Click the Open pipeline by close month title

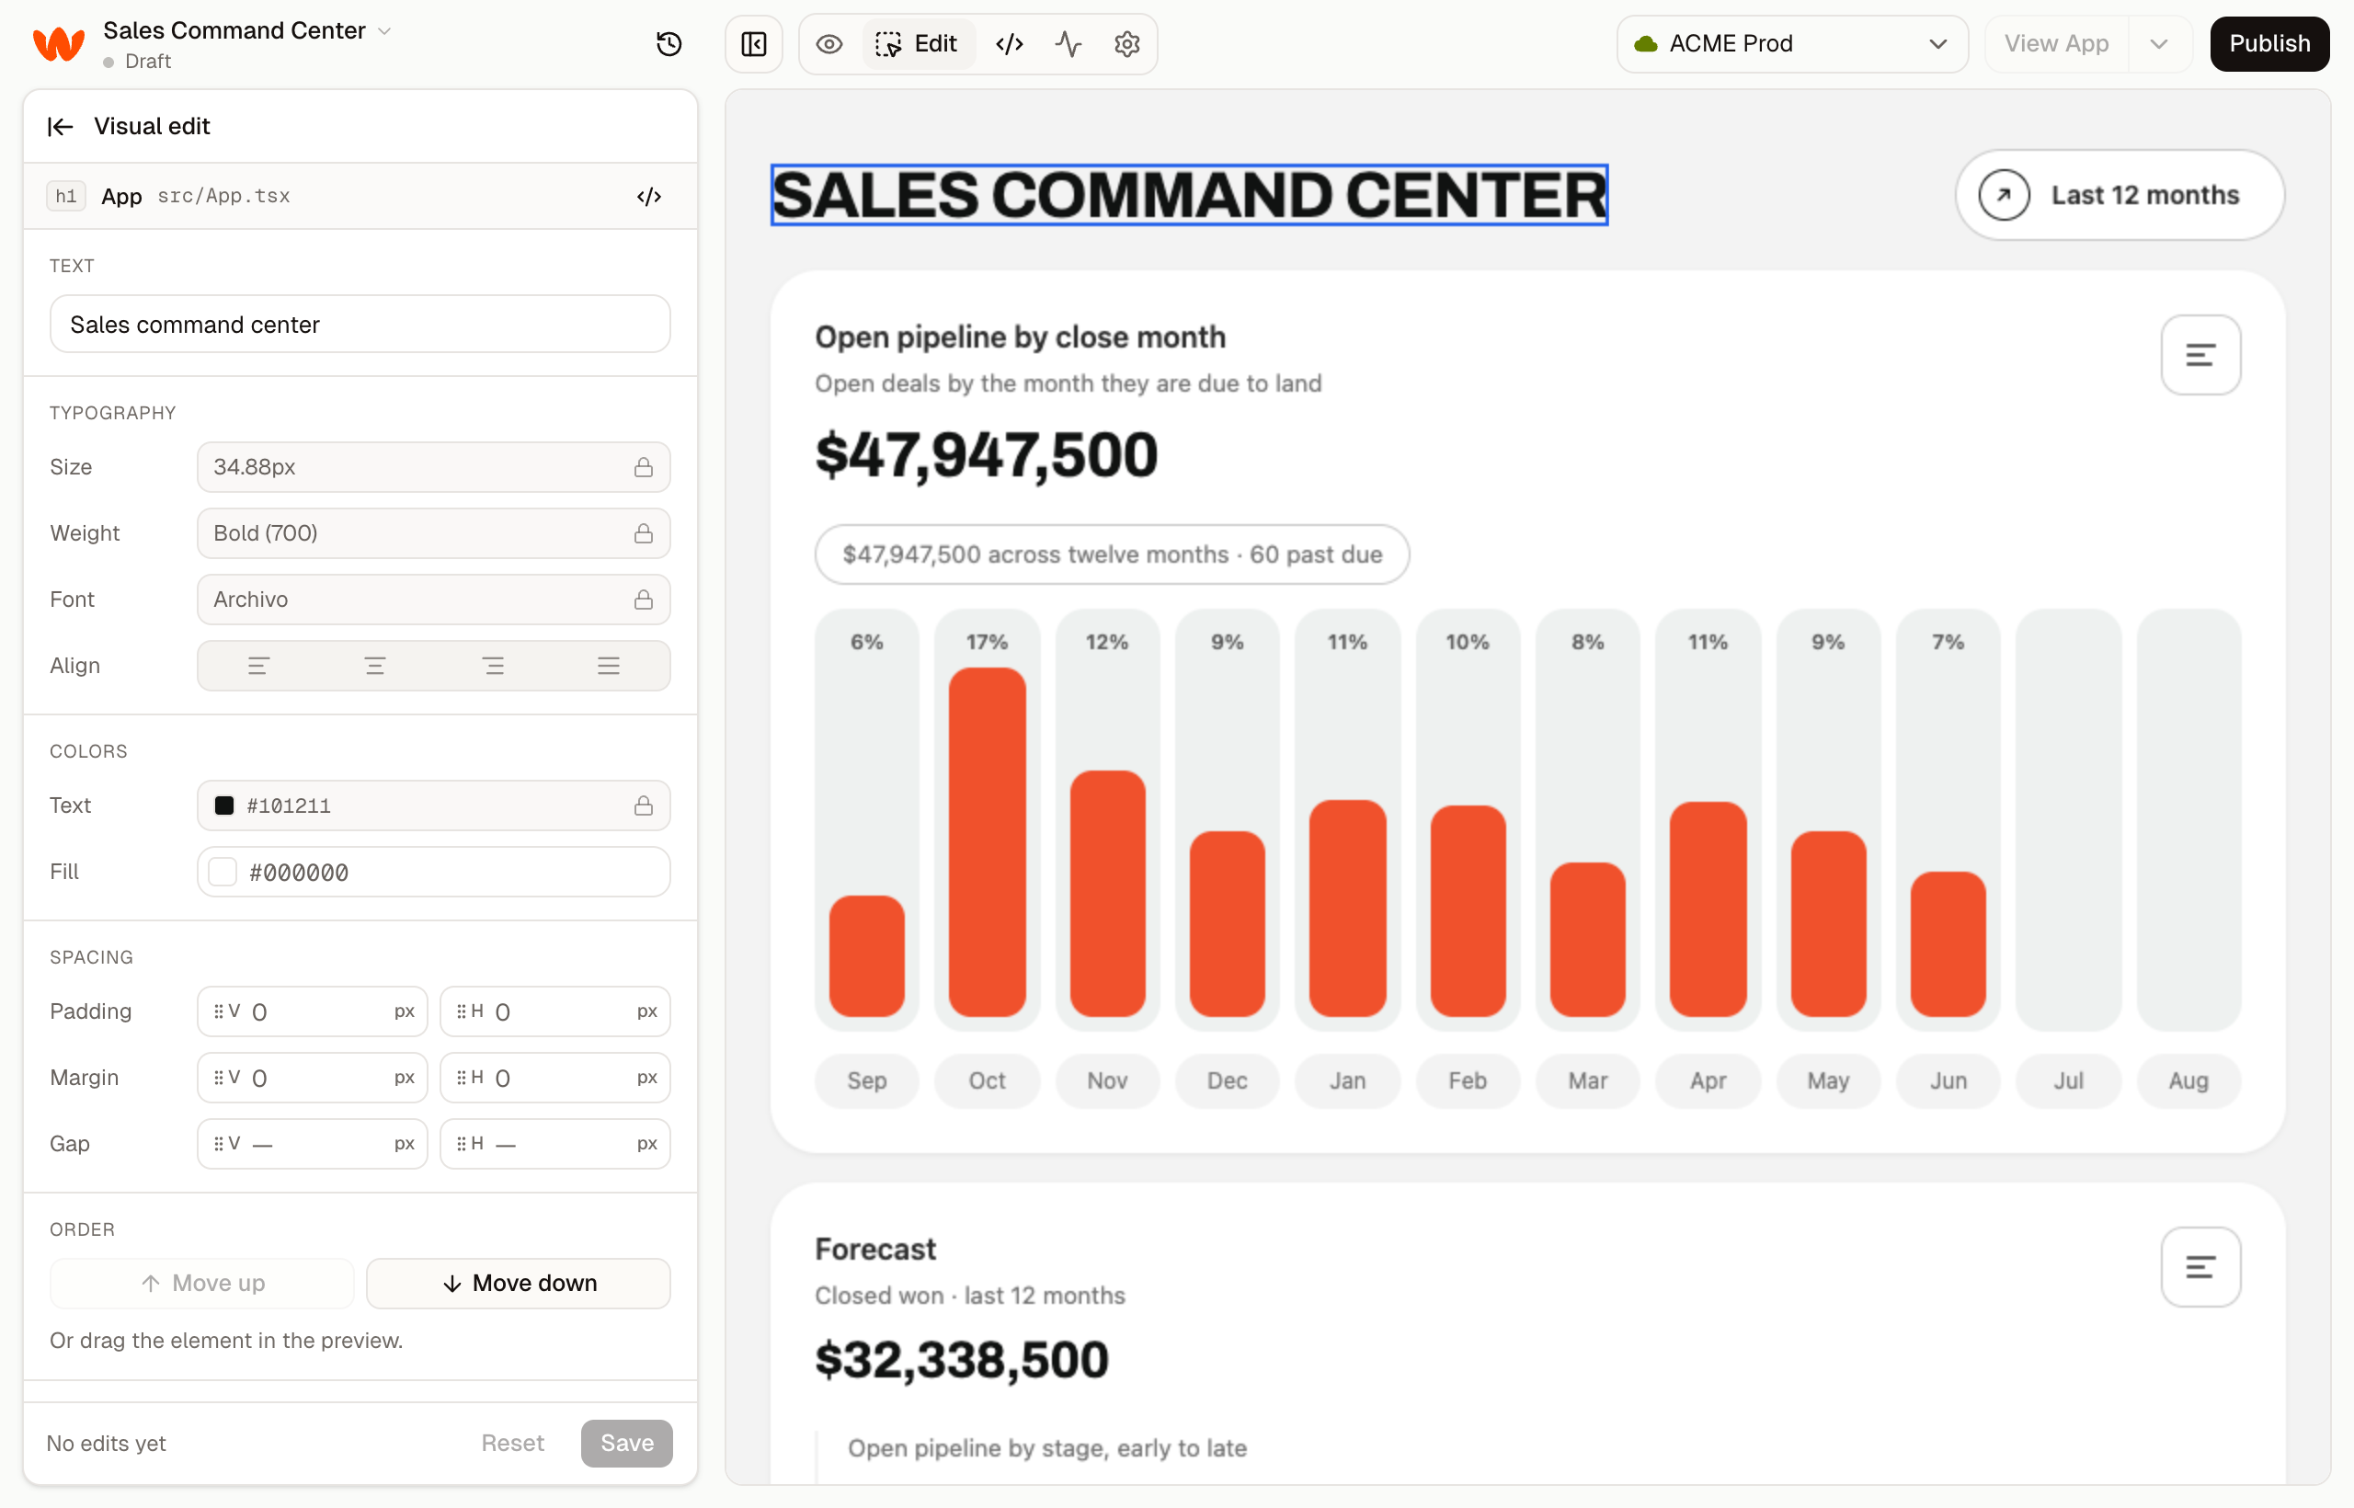click(1021, 337)
